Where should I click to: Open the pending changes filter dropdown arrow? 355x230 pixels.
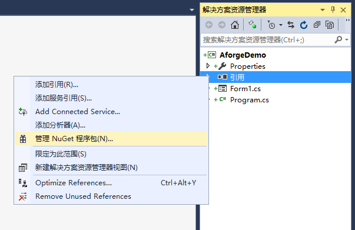pyautogui.click(x=281, y=25)
